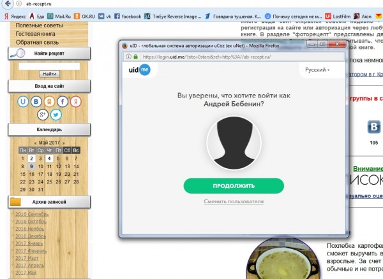
Task: Open the 2016 Октябрь archive link
Action: [31, 222]
